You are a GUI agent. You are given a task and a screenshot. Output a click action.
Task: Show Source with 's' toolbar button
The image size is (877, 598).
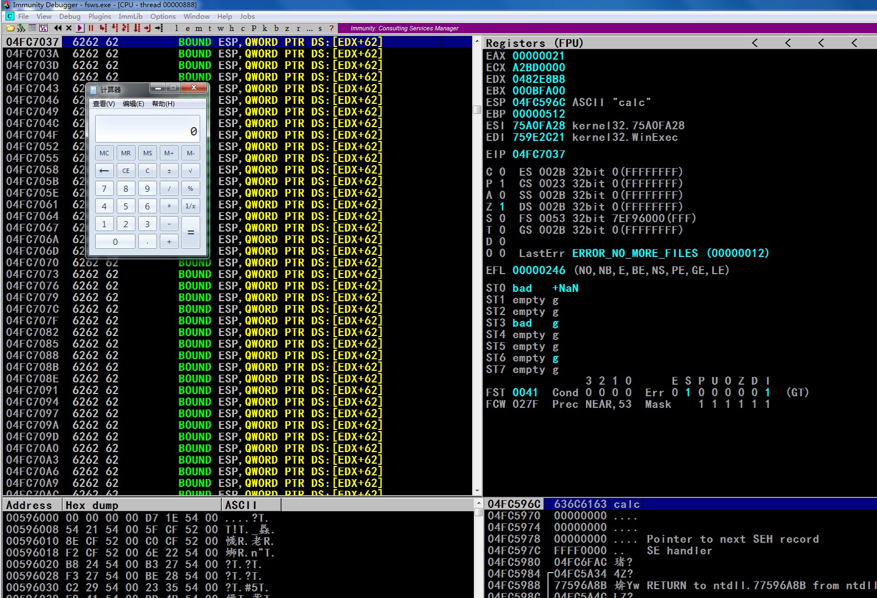coord(320,28)
